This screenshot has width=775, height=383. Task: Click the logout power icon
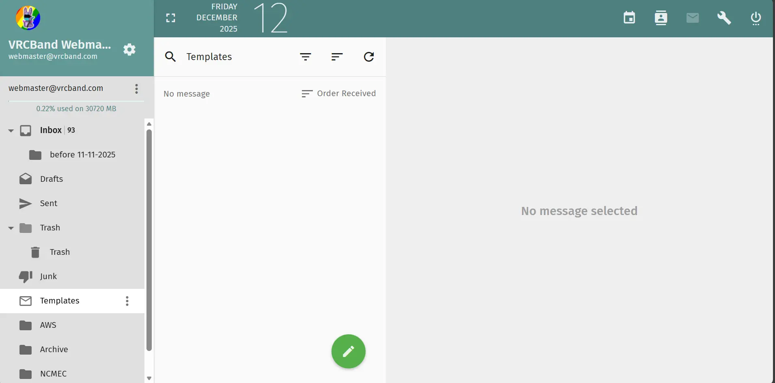click(756, 18)
